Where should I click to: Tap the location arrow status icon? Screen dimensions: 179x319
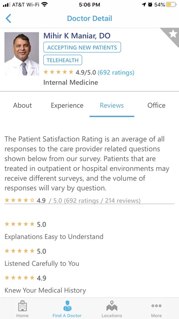pyautogui.click(x=144, y=5)
